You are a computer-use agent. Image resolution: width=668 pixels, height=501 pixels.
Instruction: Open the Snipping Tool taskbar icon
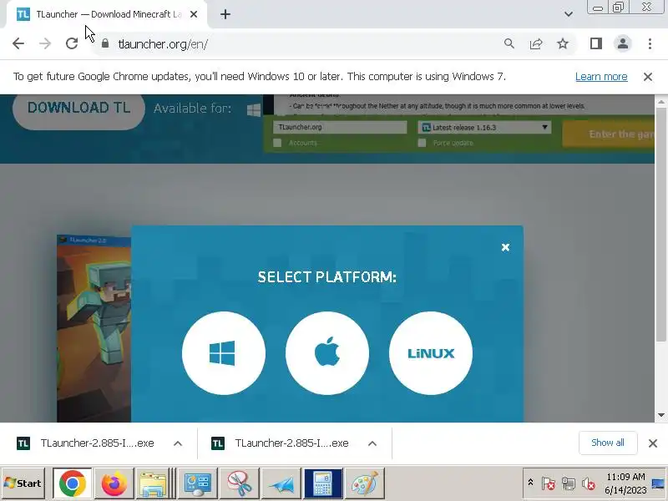click(x=239, y=483)
